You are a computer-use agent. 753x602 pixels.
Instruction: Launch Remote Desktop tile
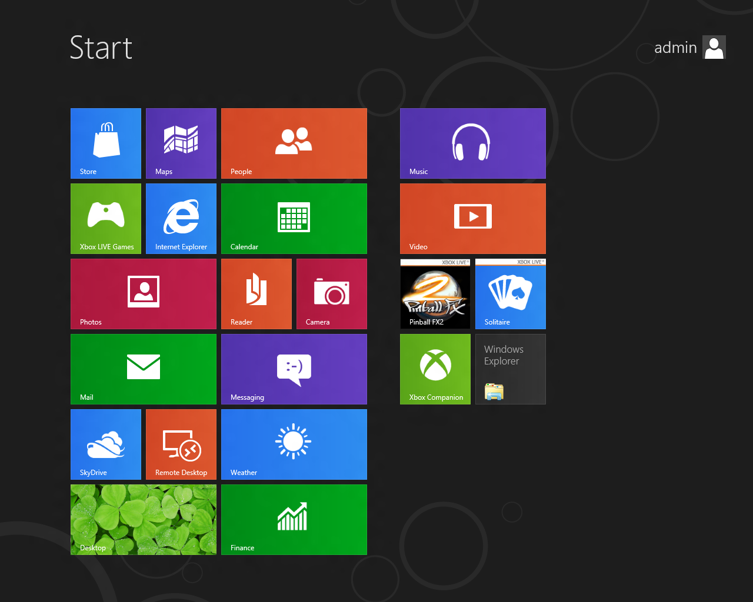pyautogui.click(x=181, y=444)
